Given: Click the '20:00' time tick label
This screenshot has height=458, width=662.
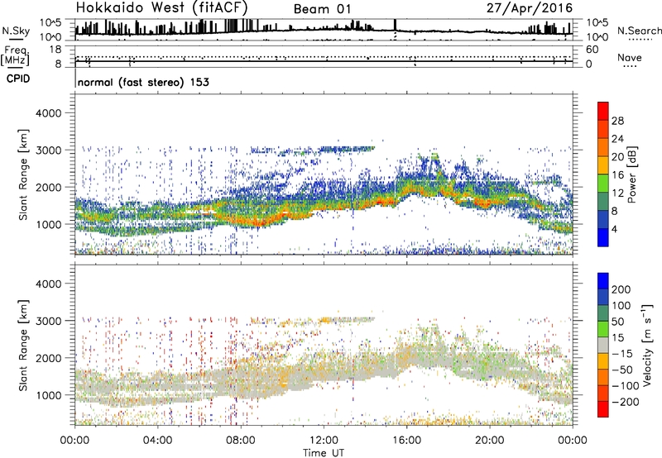Looking at the screenshot, I should pos(490,441).
